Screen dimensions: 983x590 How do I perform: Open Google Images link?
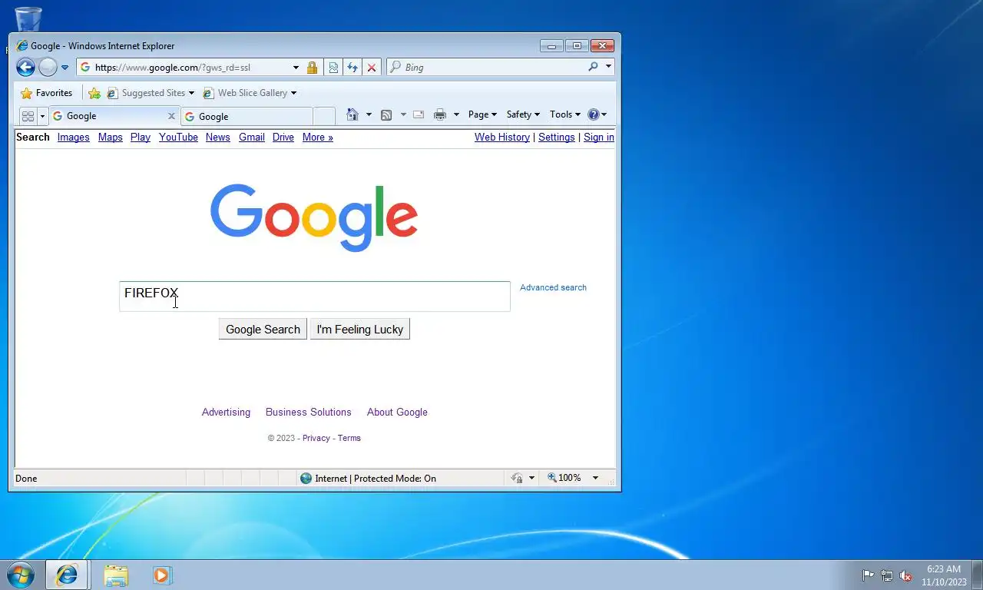[74, 138]
